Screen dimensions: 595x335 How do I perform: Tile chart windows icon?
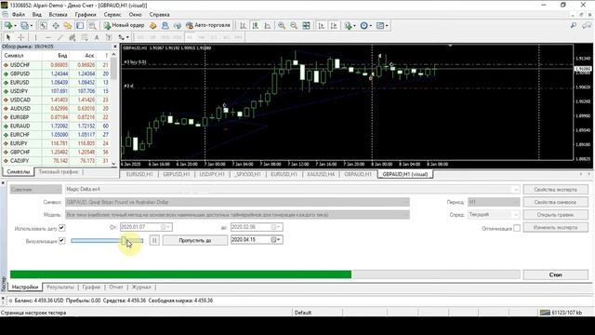(x=306, y=25)
